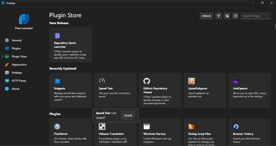Open the swopnil7 author link
This screenshot has width=276, height=146.
click(x=101, y=118)
